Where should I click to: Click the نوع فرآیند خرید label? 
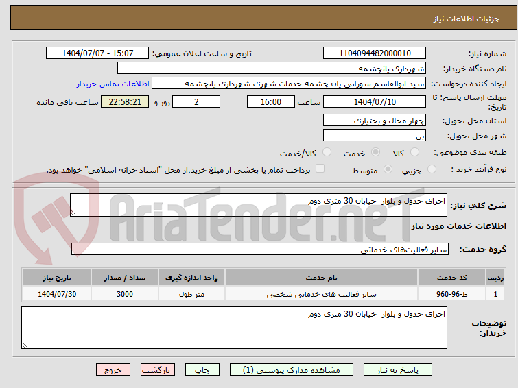click(x=479, y=170)
